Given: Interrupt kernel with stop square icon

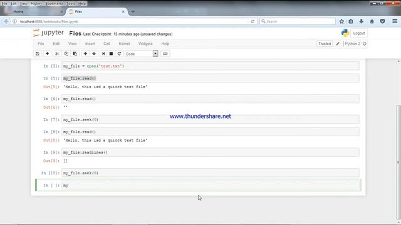Looking at the screenshot, I should (x=111, y=54).
